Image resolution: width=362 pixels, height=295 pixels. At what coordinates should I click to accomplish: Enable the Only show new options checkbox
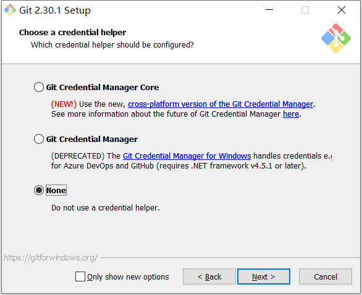coord(80,276)
